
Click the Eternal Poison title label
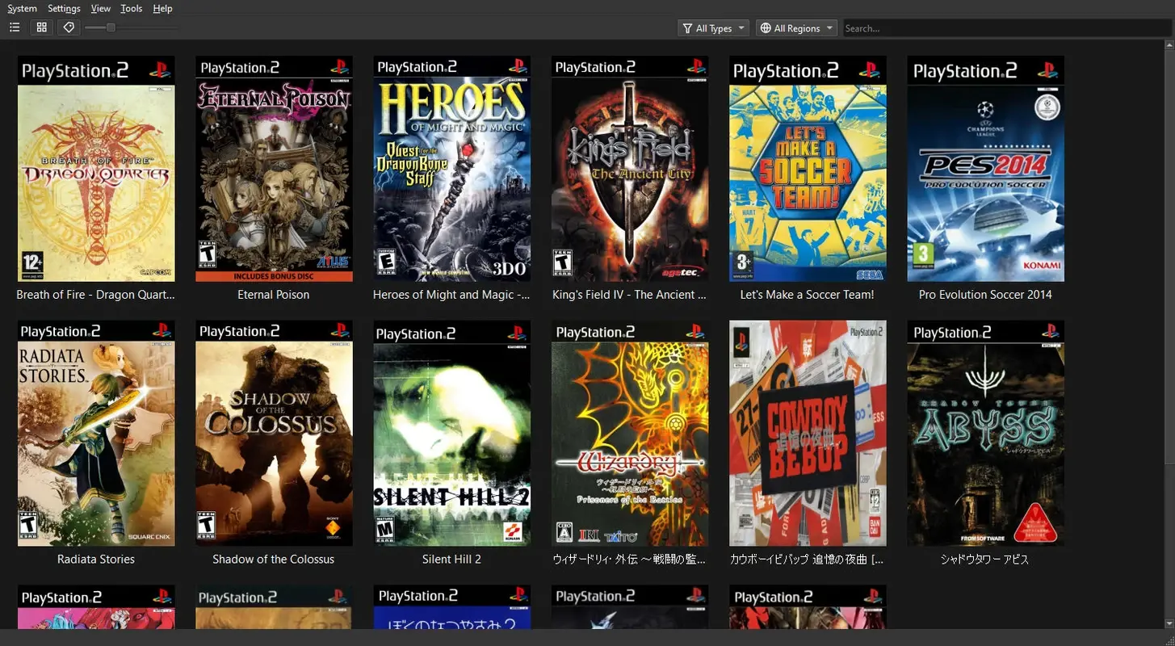(273, 295)
